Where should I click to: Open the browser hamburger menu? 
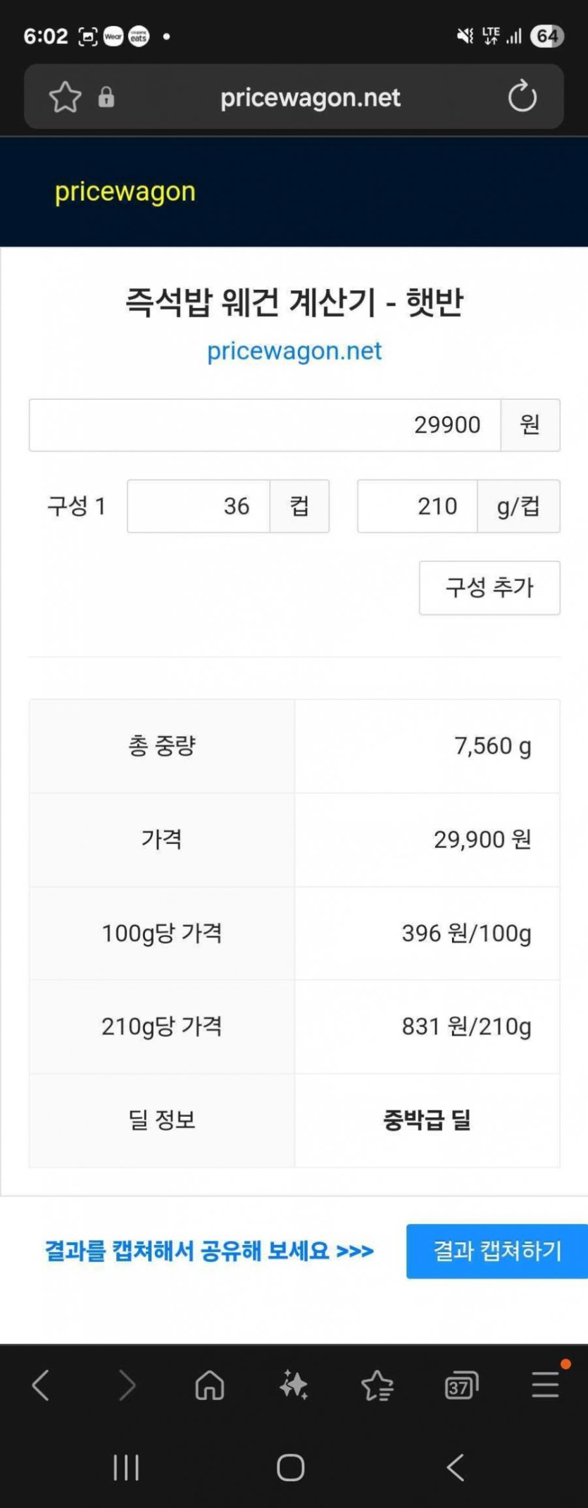(x=545, y=1385)
